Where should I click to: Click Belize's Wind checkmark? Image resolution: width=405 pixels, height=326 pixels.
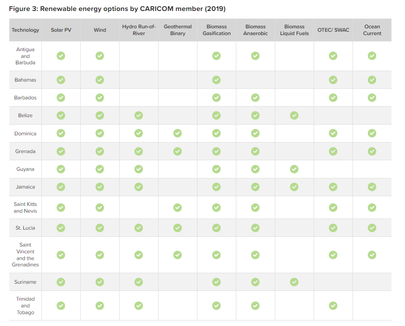pos(100,115)
